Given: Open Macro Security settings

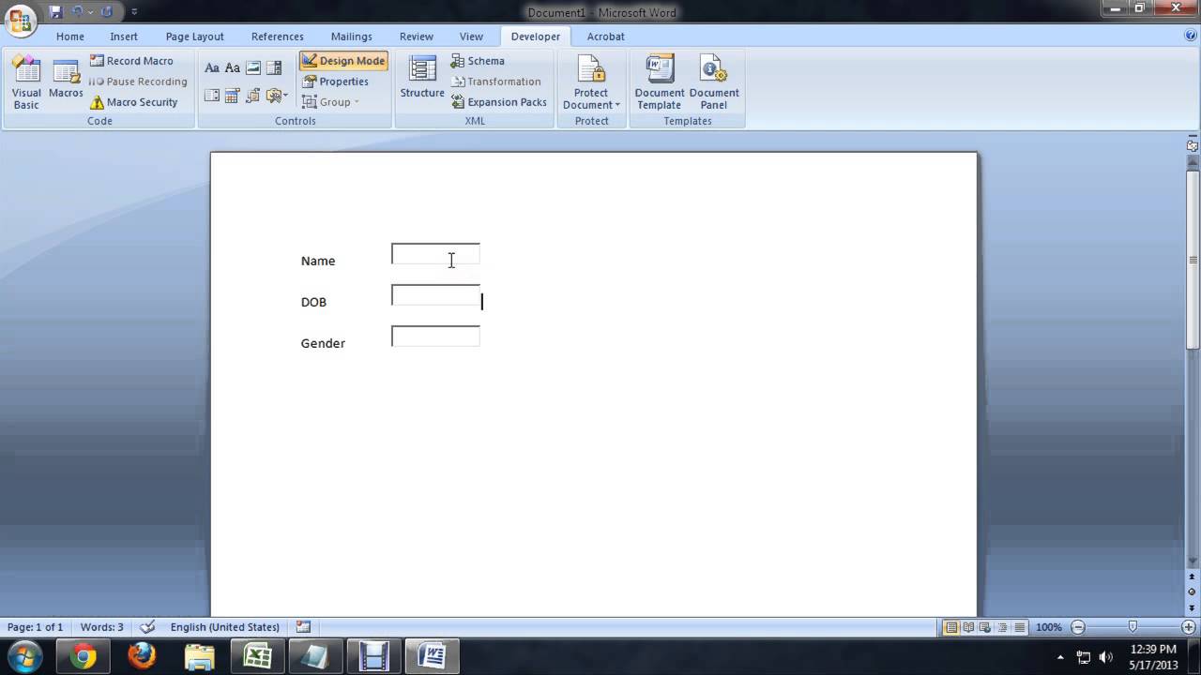Looking at the screenshot, I should (x=133, y=102).
